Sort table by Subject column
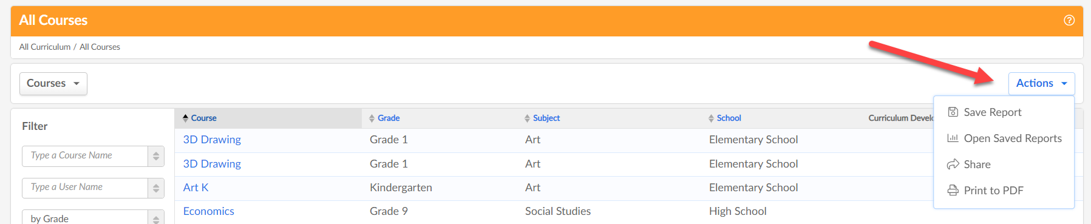This screenshot has height=224, width=1091. pos(542,118)
